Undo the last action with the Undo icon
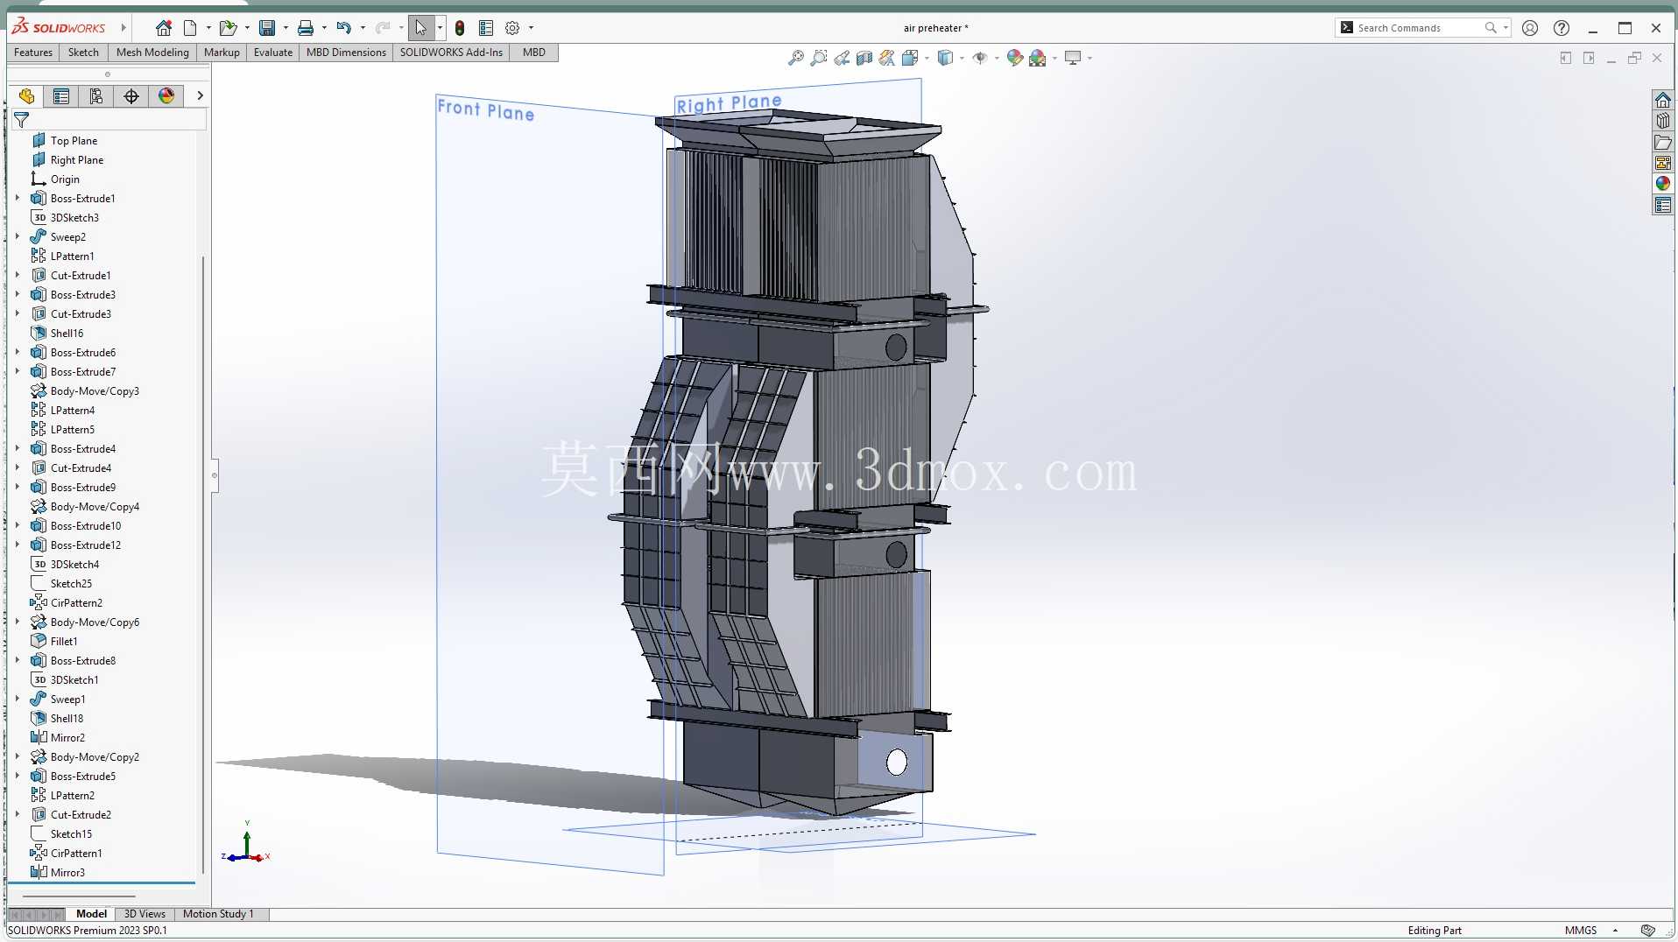1678x942 pixels. (x=343, y=28)
